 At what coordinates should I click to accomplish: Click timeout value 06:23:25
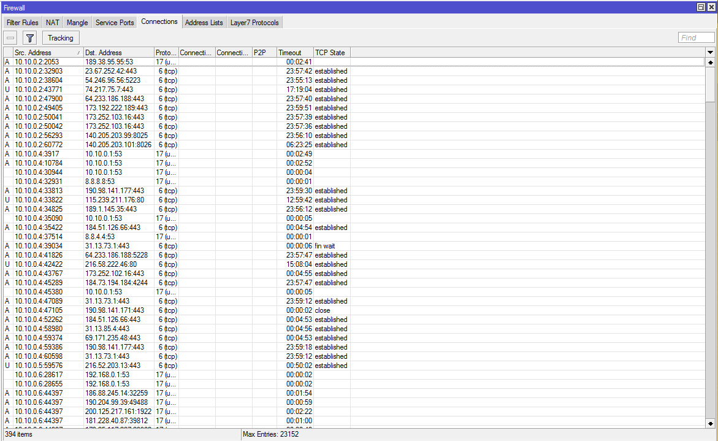point(299,145)
